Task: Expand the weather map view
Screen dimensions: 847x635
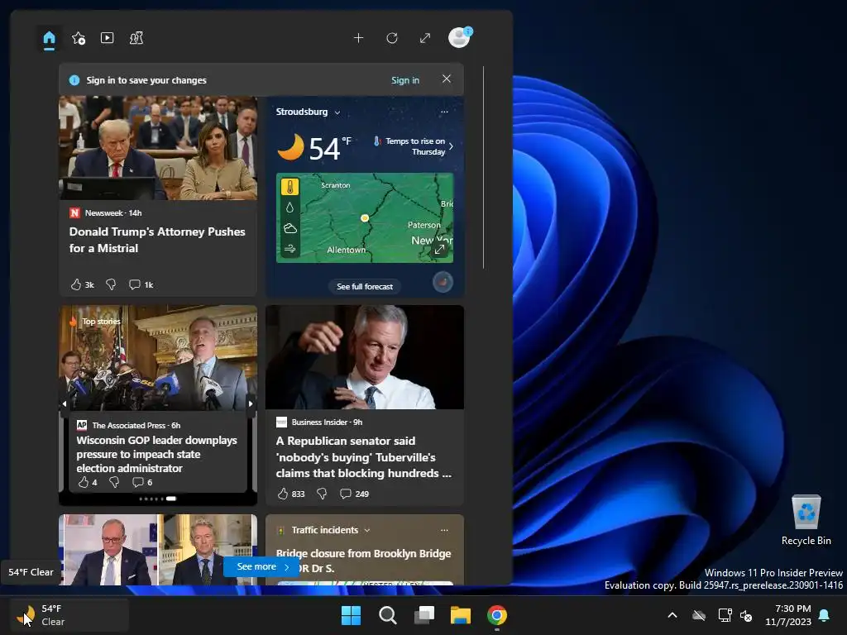Action: coord(440,250)
